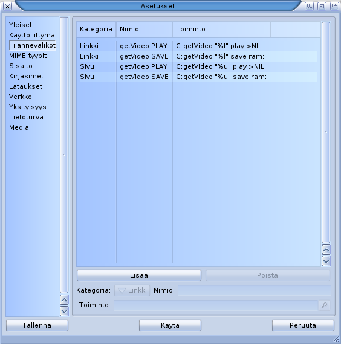
Task: Select the Linkki getVideo SAVE row
Action: 198,56
